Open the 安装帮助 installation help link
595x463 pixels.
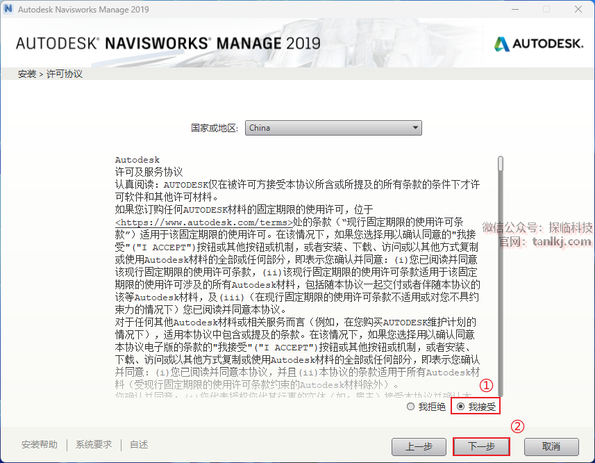click(x=40, y=444)
